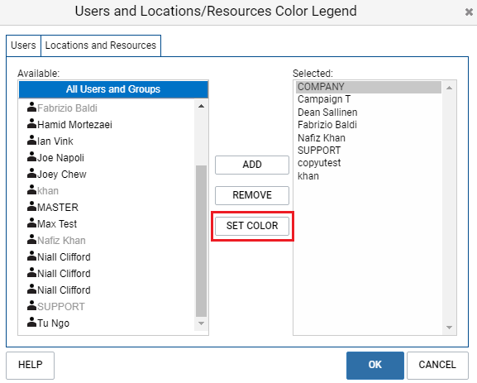
Task: Close the Color Legend dialog with the X
Action: pos(469,12)
